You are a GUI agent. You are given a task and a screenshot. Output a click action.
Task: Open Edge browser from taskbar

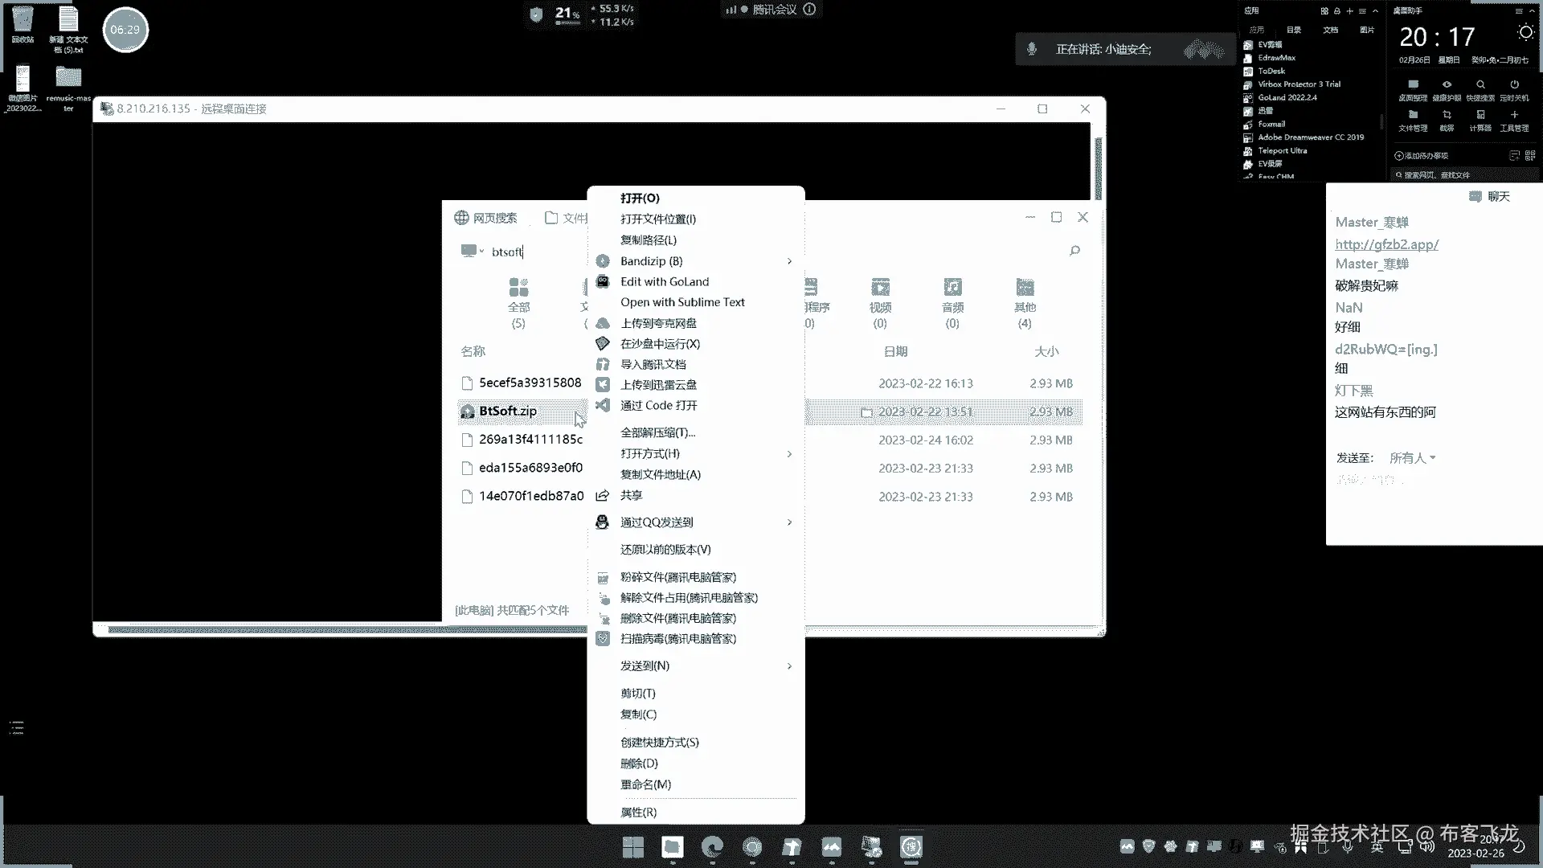click(712, 847)
